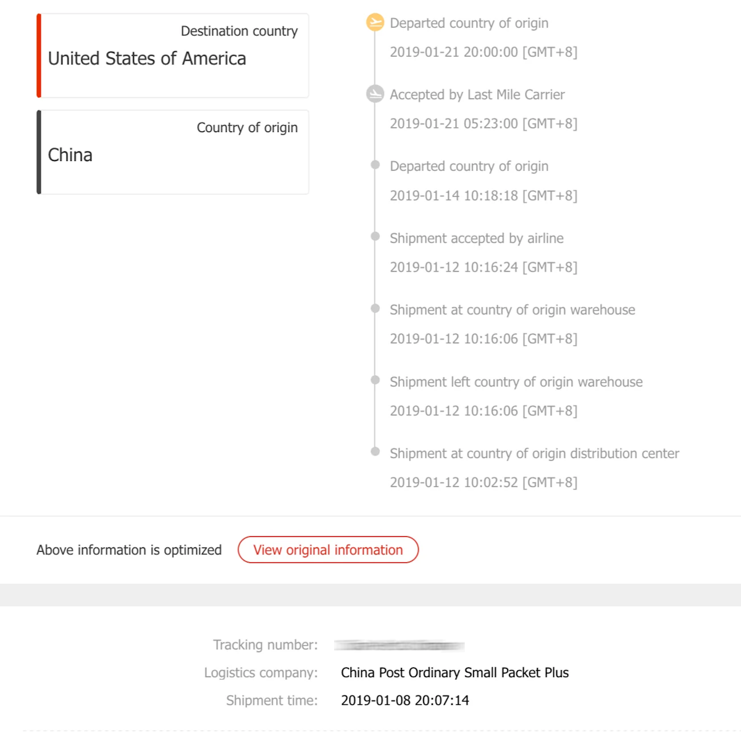The width and height of the screenshot is (741, 737).
Task: Click the orange airplane departure icon
Action: [375, 23]
